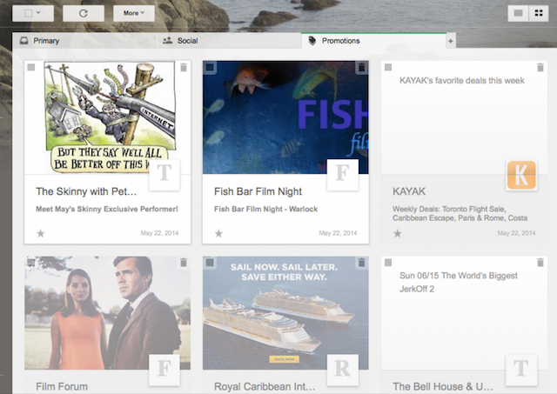Star the Fish Bar Film Night email
Image resolution: width=557 pixels, height=394 pixels.
coord(218,233)
